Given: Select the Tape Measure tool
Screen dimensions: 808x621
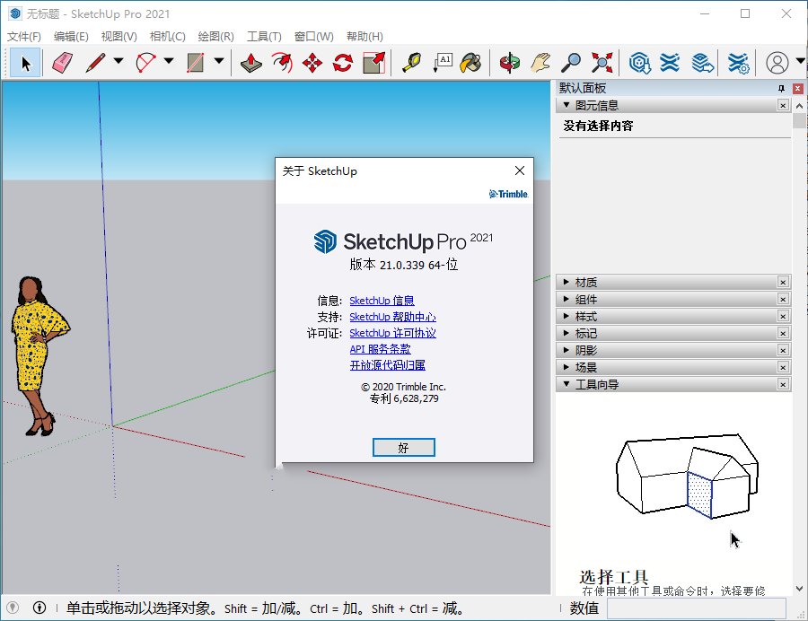Looking at the screenshot, I should pos(411,63).
